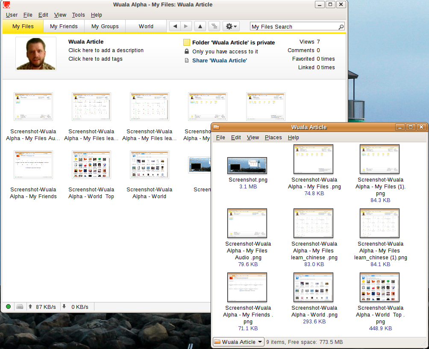Open the Edit menu in Wuala window
The width and height of the screenshot is (429, 349).
(x=43, y=15)
